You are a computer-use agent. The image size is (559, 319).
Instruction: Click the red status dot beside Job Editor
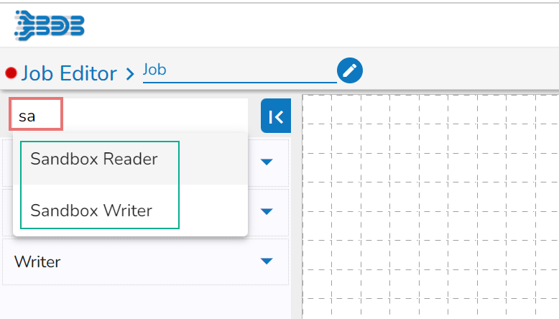[11, 73]
